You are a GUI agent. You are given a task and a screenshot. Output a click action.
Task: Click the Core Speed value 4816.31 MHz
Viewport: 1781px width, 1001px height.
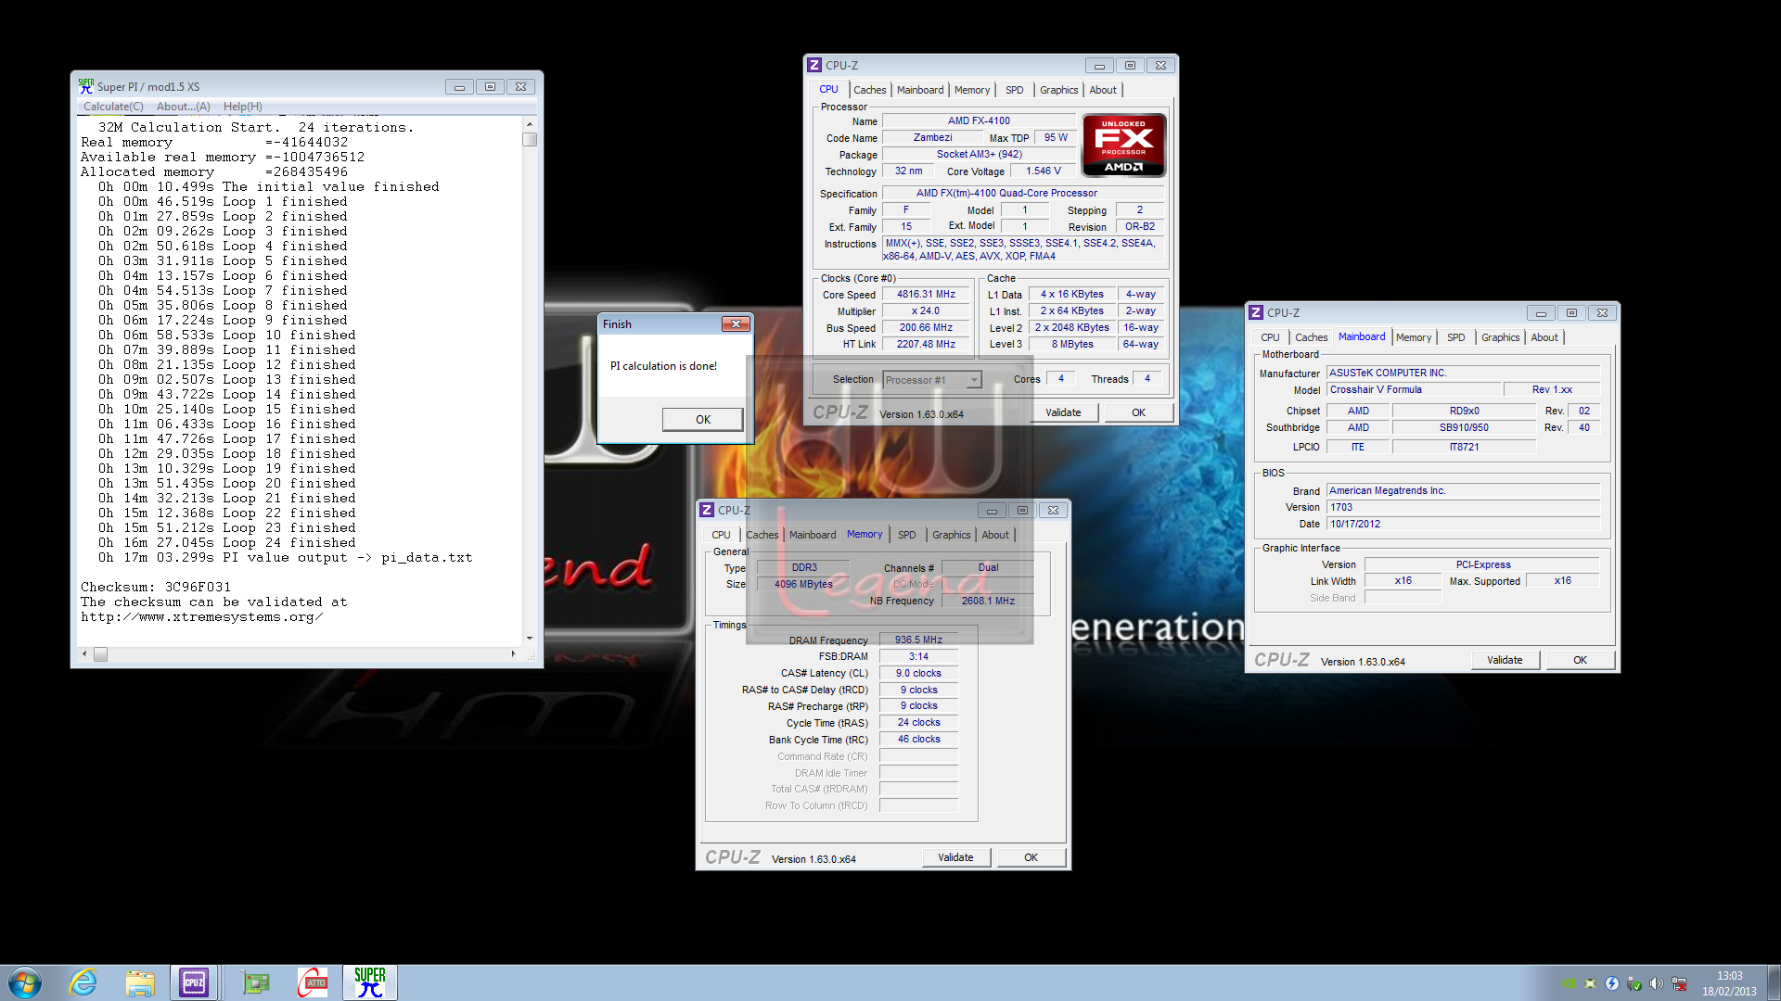pos(926,294)
